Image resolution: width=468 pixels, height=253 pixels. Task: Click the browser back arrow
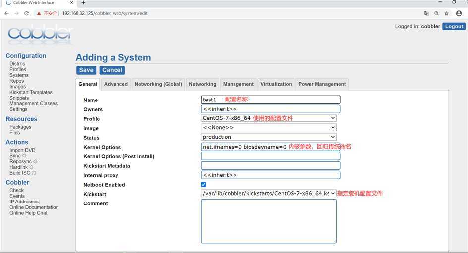click(6, 13)
